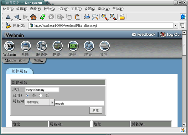Viewport: 188px width, 135px height.
Task: Click the right table 别名为.. column header
Action: pyautogui.click(x=151, y=124)
